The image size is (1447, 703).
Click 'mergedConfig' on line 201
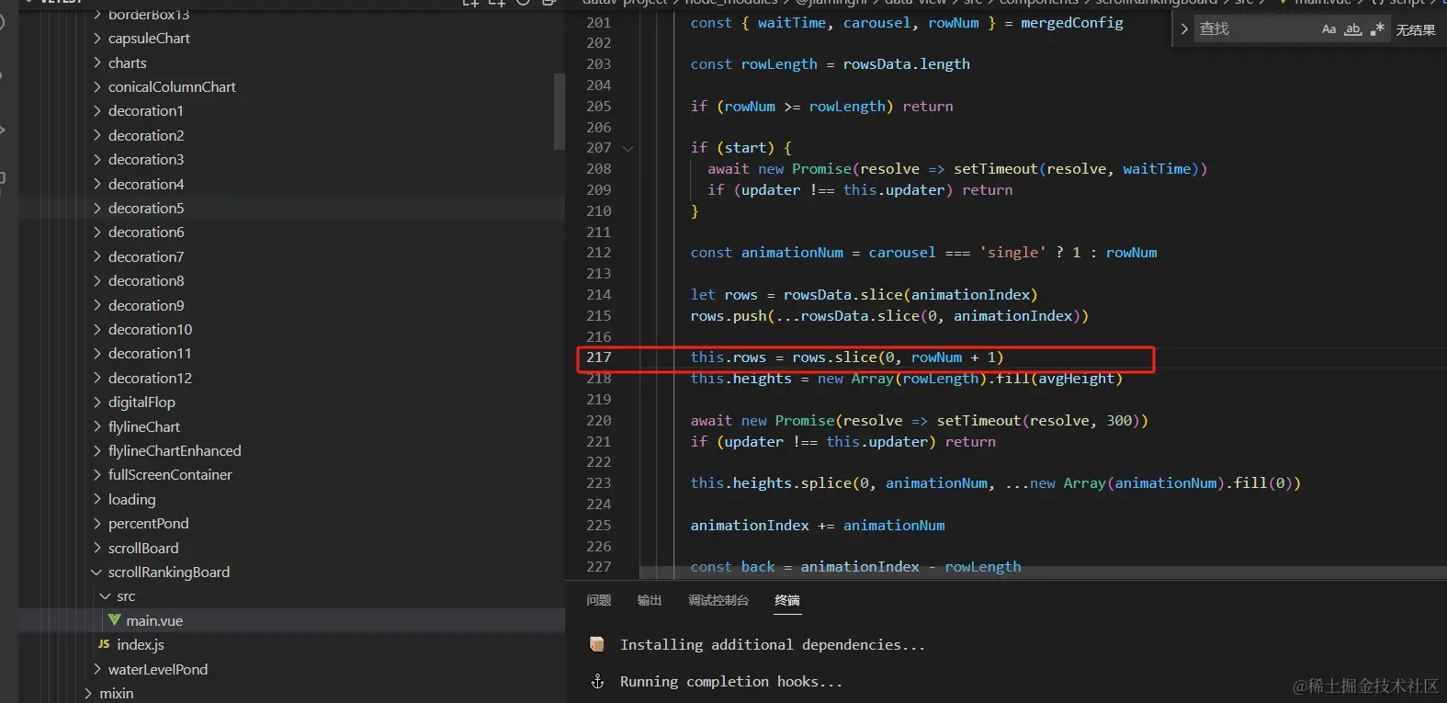(1072, 23)
